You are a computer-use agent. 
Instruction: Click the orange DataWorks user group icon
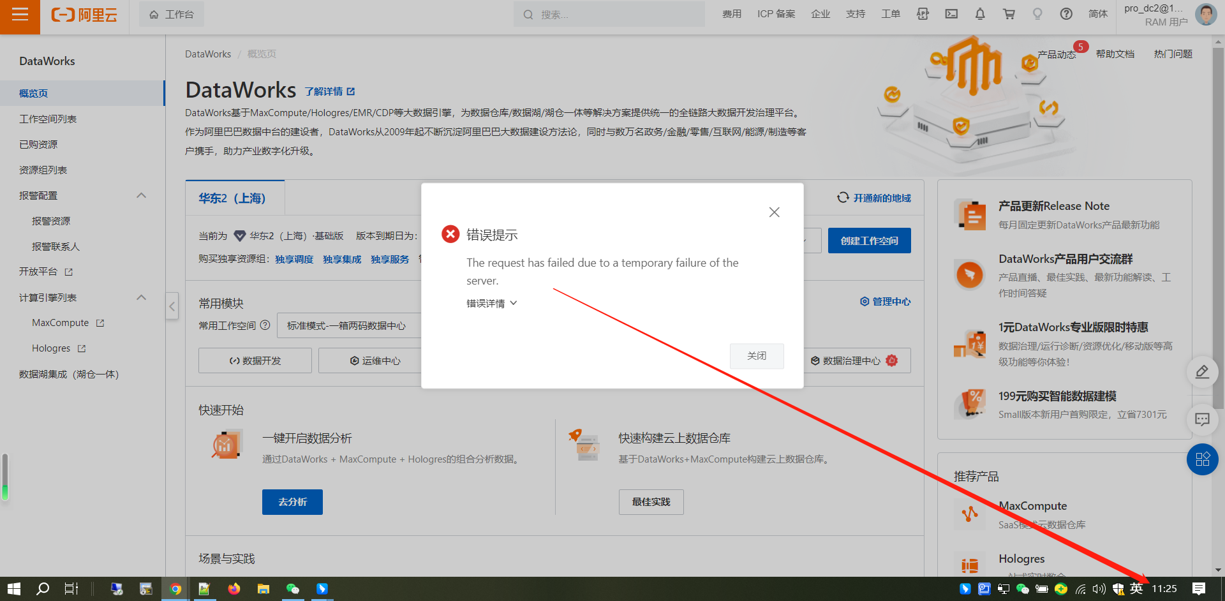(970, 275)
